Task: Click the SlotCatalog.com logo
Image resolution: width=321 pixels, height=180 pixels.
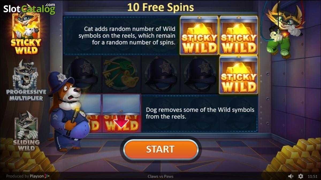Action: pyautogui.click(x=29, y=9)
